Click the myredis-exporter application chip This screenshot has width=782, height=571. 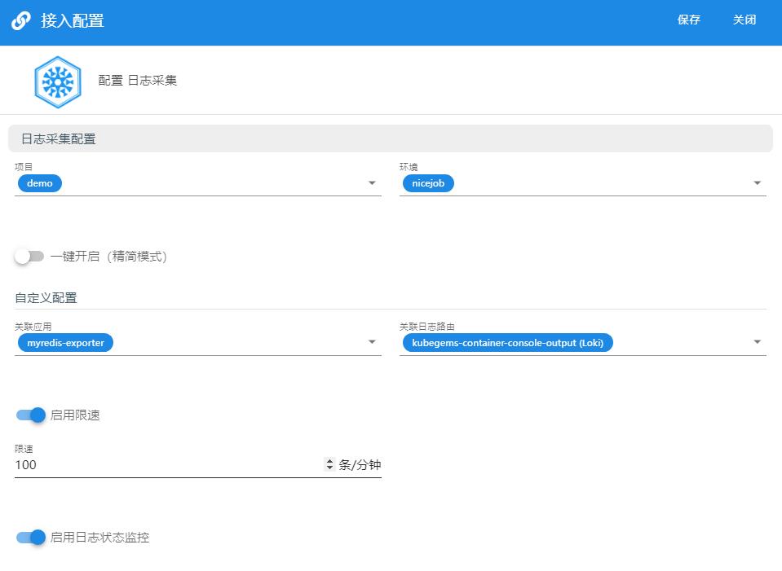coord(65,343)
